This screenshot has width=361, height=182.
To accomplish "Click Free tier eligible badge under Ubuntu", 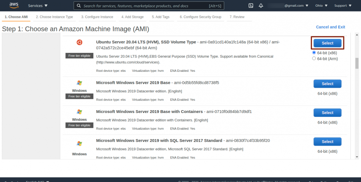I will (79, 56).
